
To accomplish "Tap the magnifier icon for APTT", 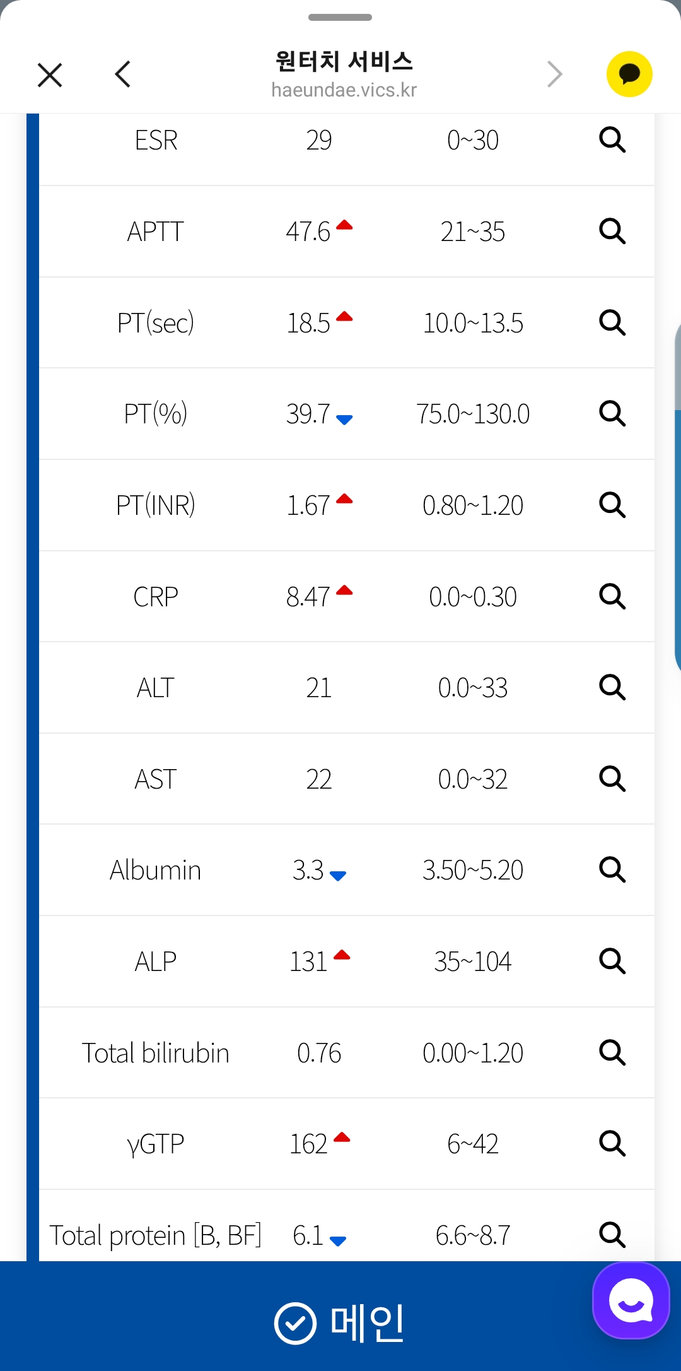I will coord(612,231).
